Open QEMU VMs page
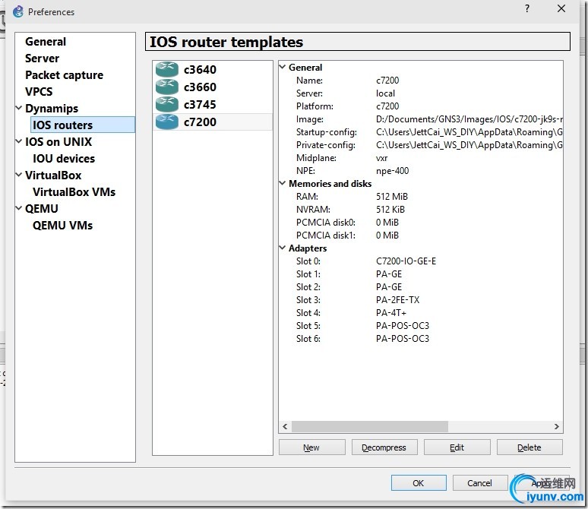This screenshot has height=509, width=588. (62, 225)
